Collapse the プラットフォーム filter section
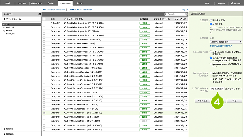 [x=4, y=19]
